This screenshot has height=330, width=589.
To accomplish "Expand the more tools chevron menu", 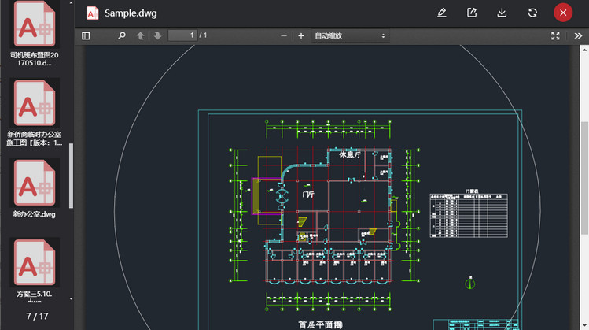I will [576, 35].
